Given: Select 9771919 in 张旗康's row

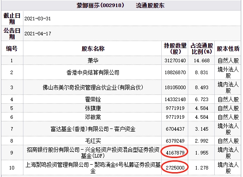Looking at the screenshot, I should tap(175, 108).
